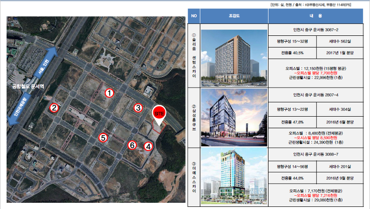The image size is (370, 209).
Task: Click the 세대수 304실 cell
Action: tap(340, 109)
